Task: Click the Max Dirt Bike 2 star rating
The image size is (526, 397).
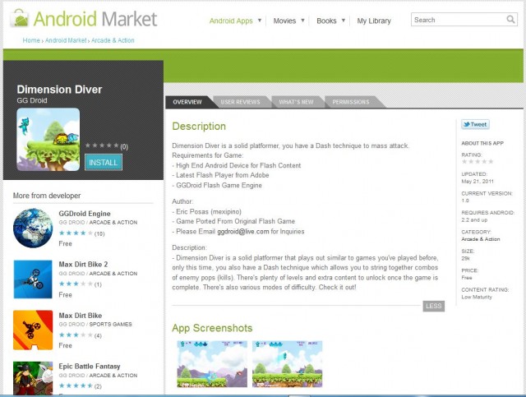Action: (76, 284)
